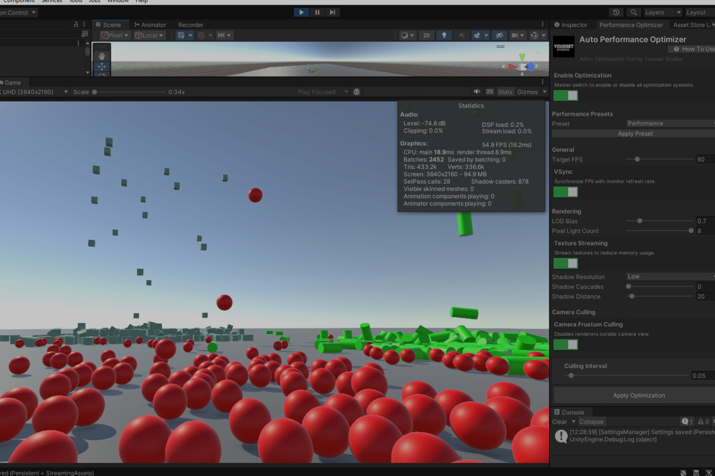
Task: Click the bug icon beside Play Focused
Action: (x=356, y=92)
